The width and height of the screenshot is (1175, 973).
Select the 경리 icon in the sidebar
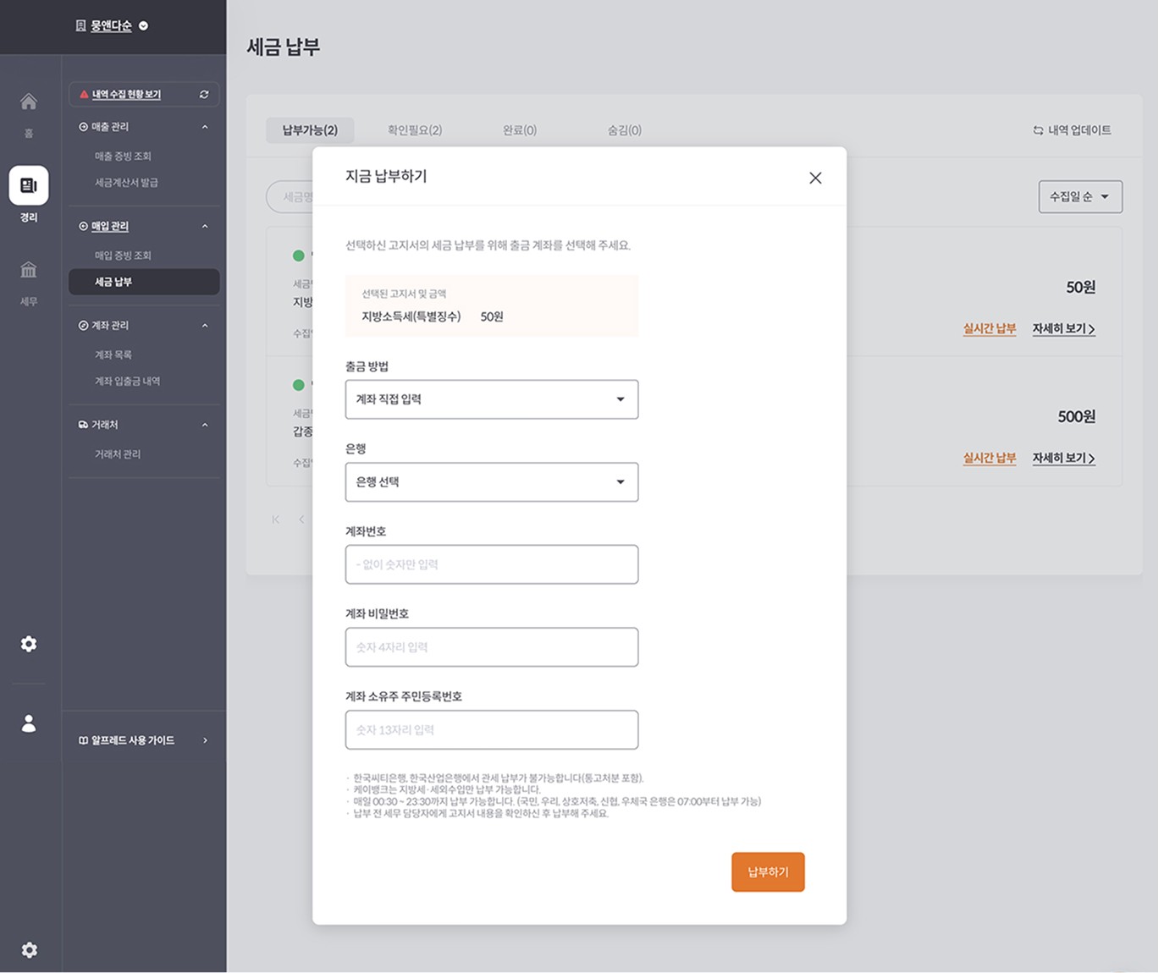pyautogui.click(x=28, y=186)
